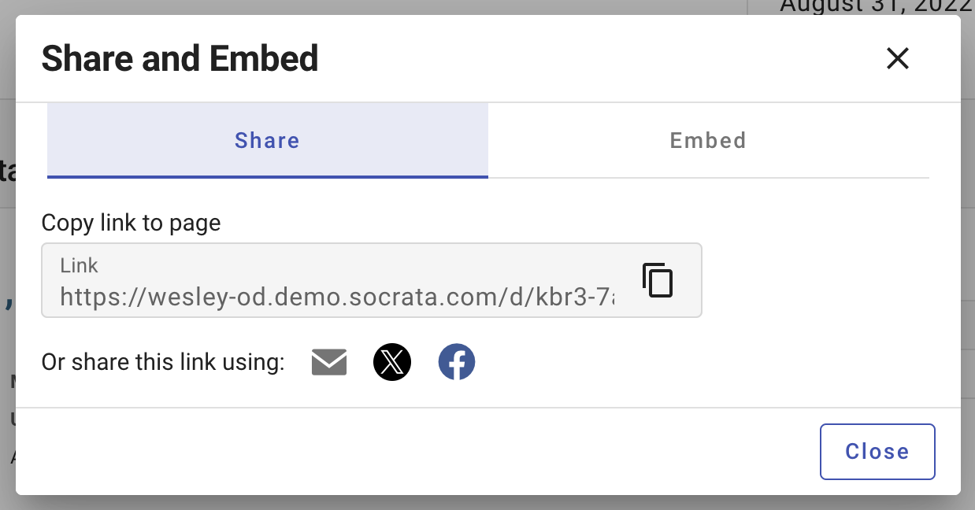Click the small 'Link' field label
Screen dimensions: 975x510
point(79,266)
